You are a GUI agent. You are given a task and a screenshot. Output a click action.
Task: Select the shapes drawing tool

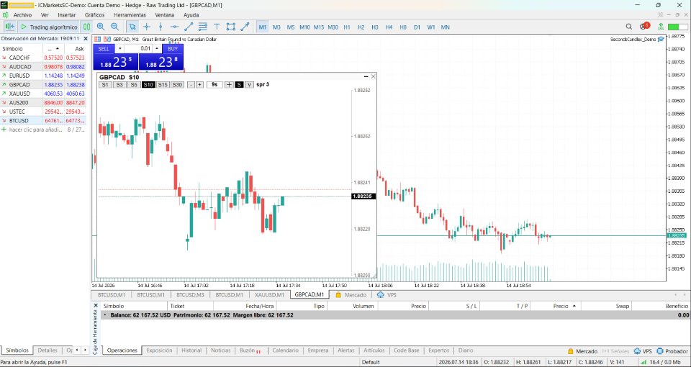coord(230,27)
